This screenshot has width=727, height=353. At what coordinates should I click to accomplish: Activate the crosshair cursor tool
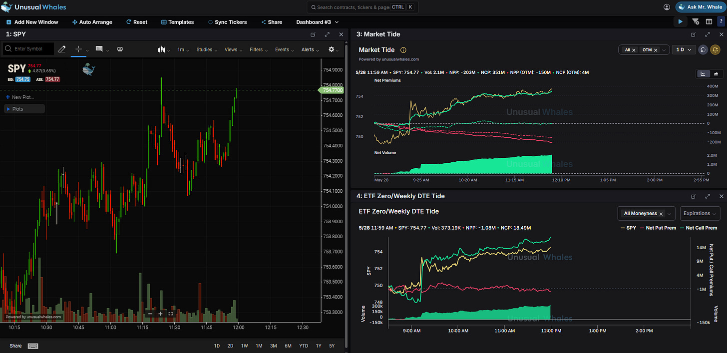click(78, 49)
